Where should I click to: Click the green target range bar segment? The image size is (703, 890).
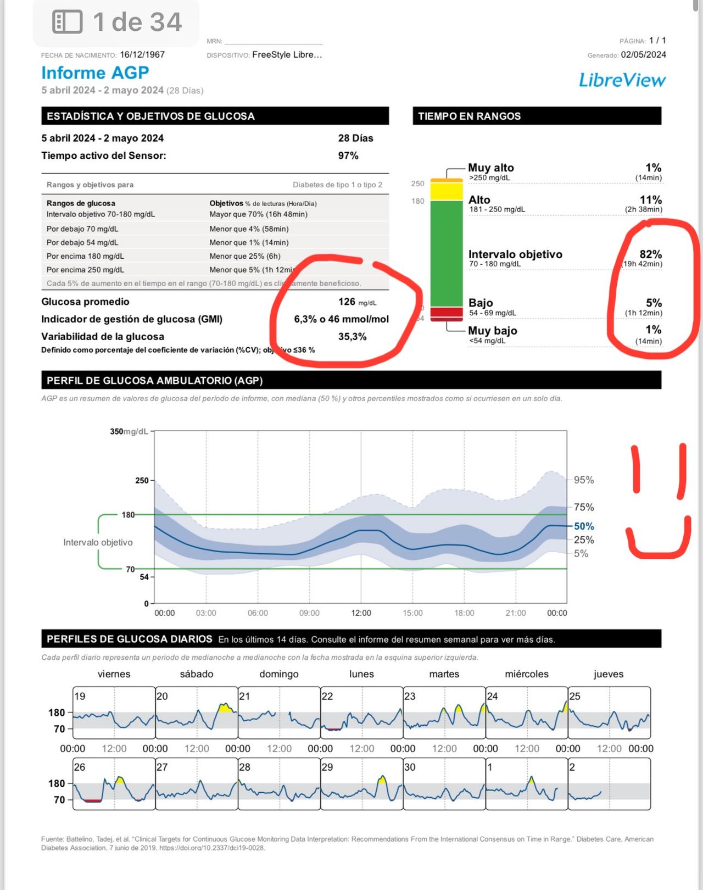coord(446,253)
